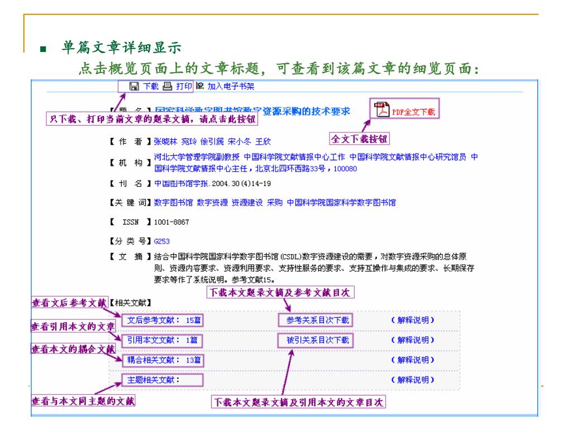Click keyword 资源建设
Image resolution: width=572 pixels, height=429 pixels.
(247, 202)
